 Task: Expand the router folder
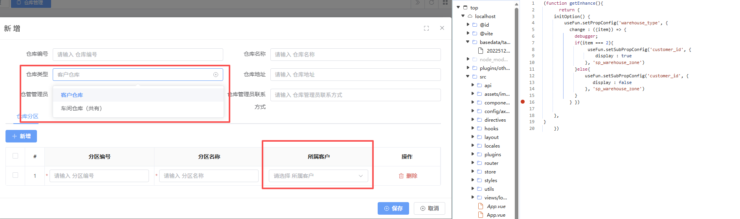[473, 163]
